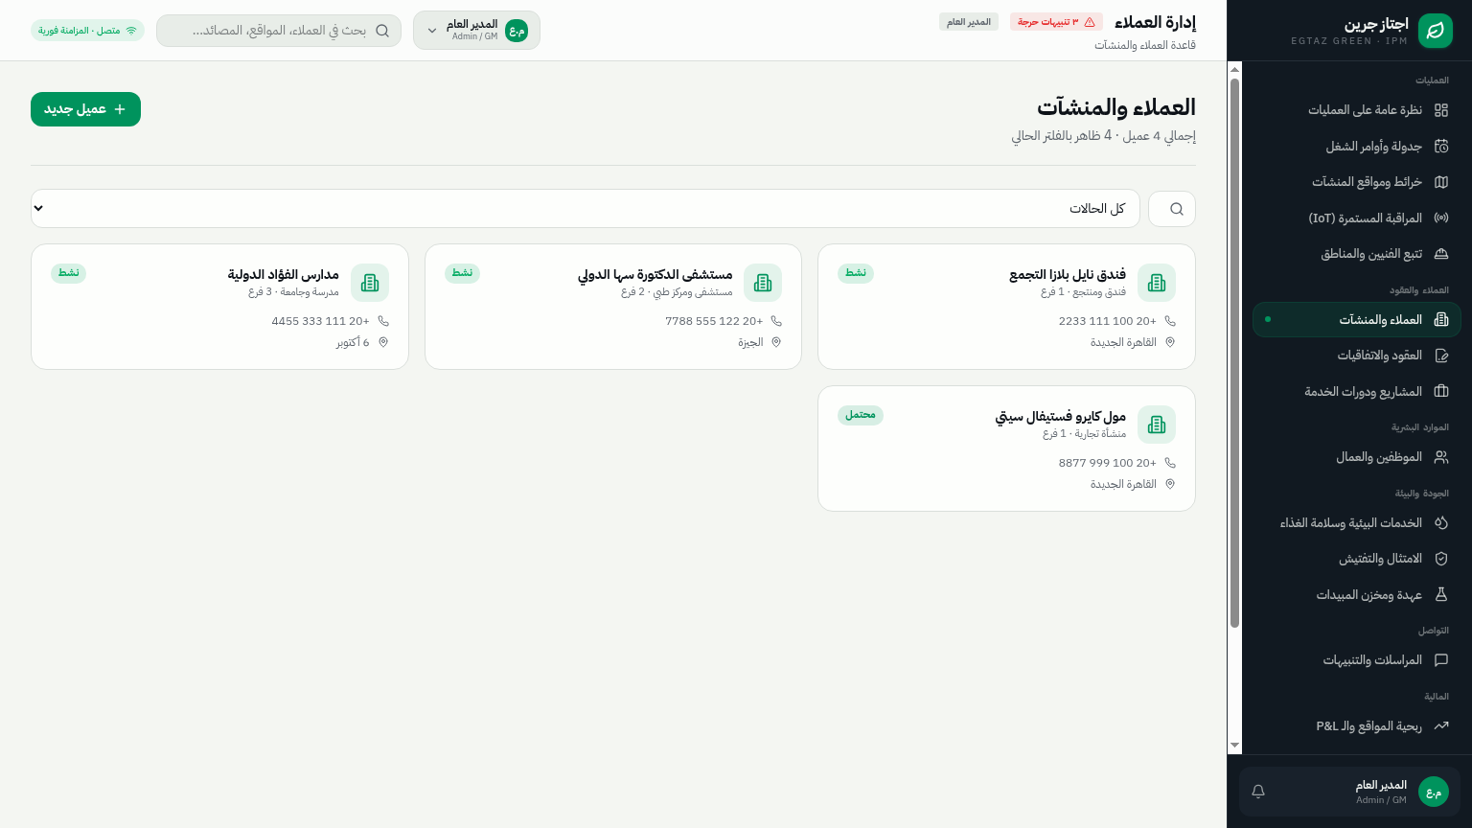Screen dimensions: 1472x828
Task: Click the 6 أكتوبر location text
Action: (x=353, y=342)
